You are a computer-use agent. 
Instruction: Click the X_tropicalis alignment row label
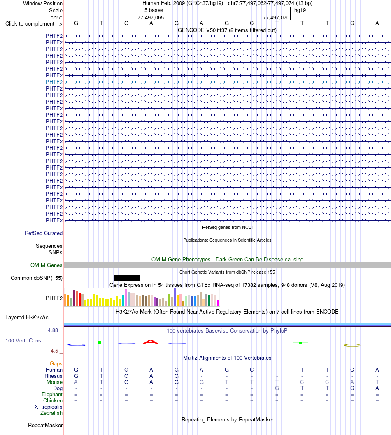click(49, 407)
